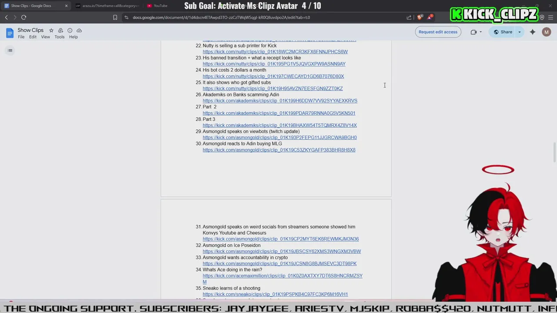Click text 'Asmongold speaks on viewbots (twitch update)'
This screenshot has height=313, width=557.
(x=251, y=131)
